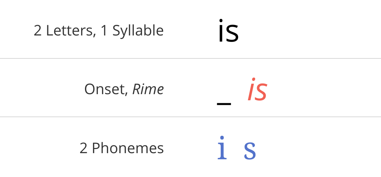Click divider line below the Letters row

click(x=190, y=58)
